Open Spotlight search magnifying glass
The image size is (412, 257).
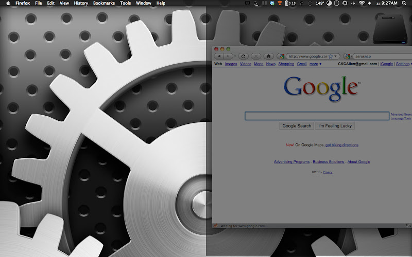[404, 3]
